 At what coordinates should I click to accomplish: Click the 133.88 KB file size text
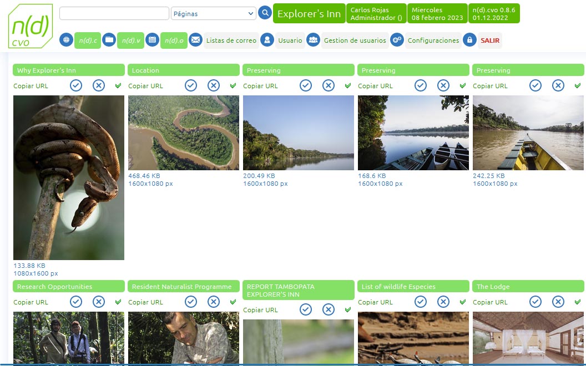coord(29,266)
